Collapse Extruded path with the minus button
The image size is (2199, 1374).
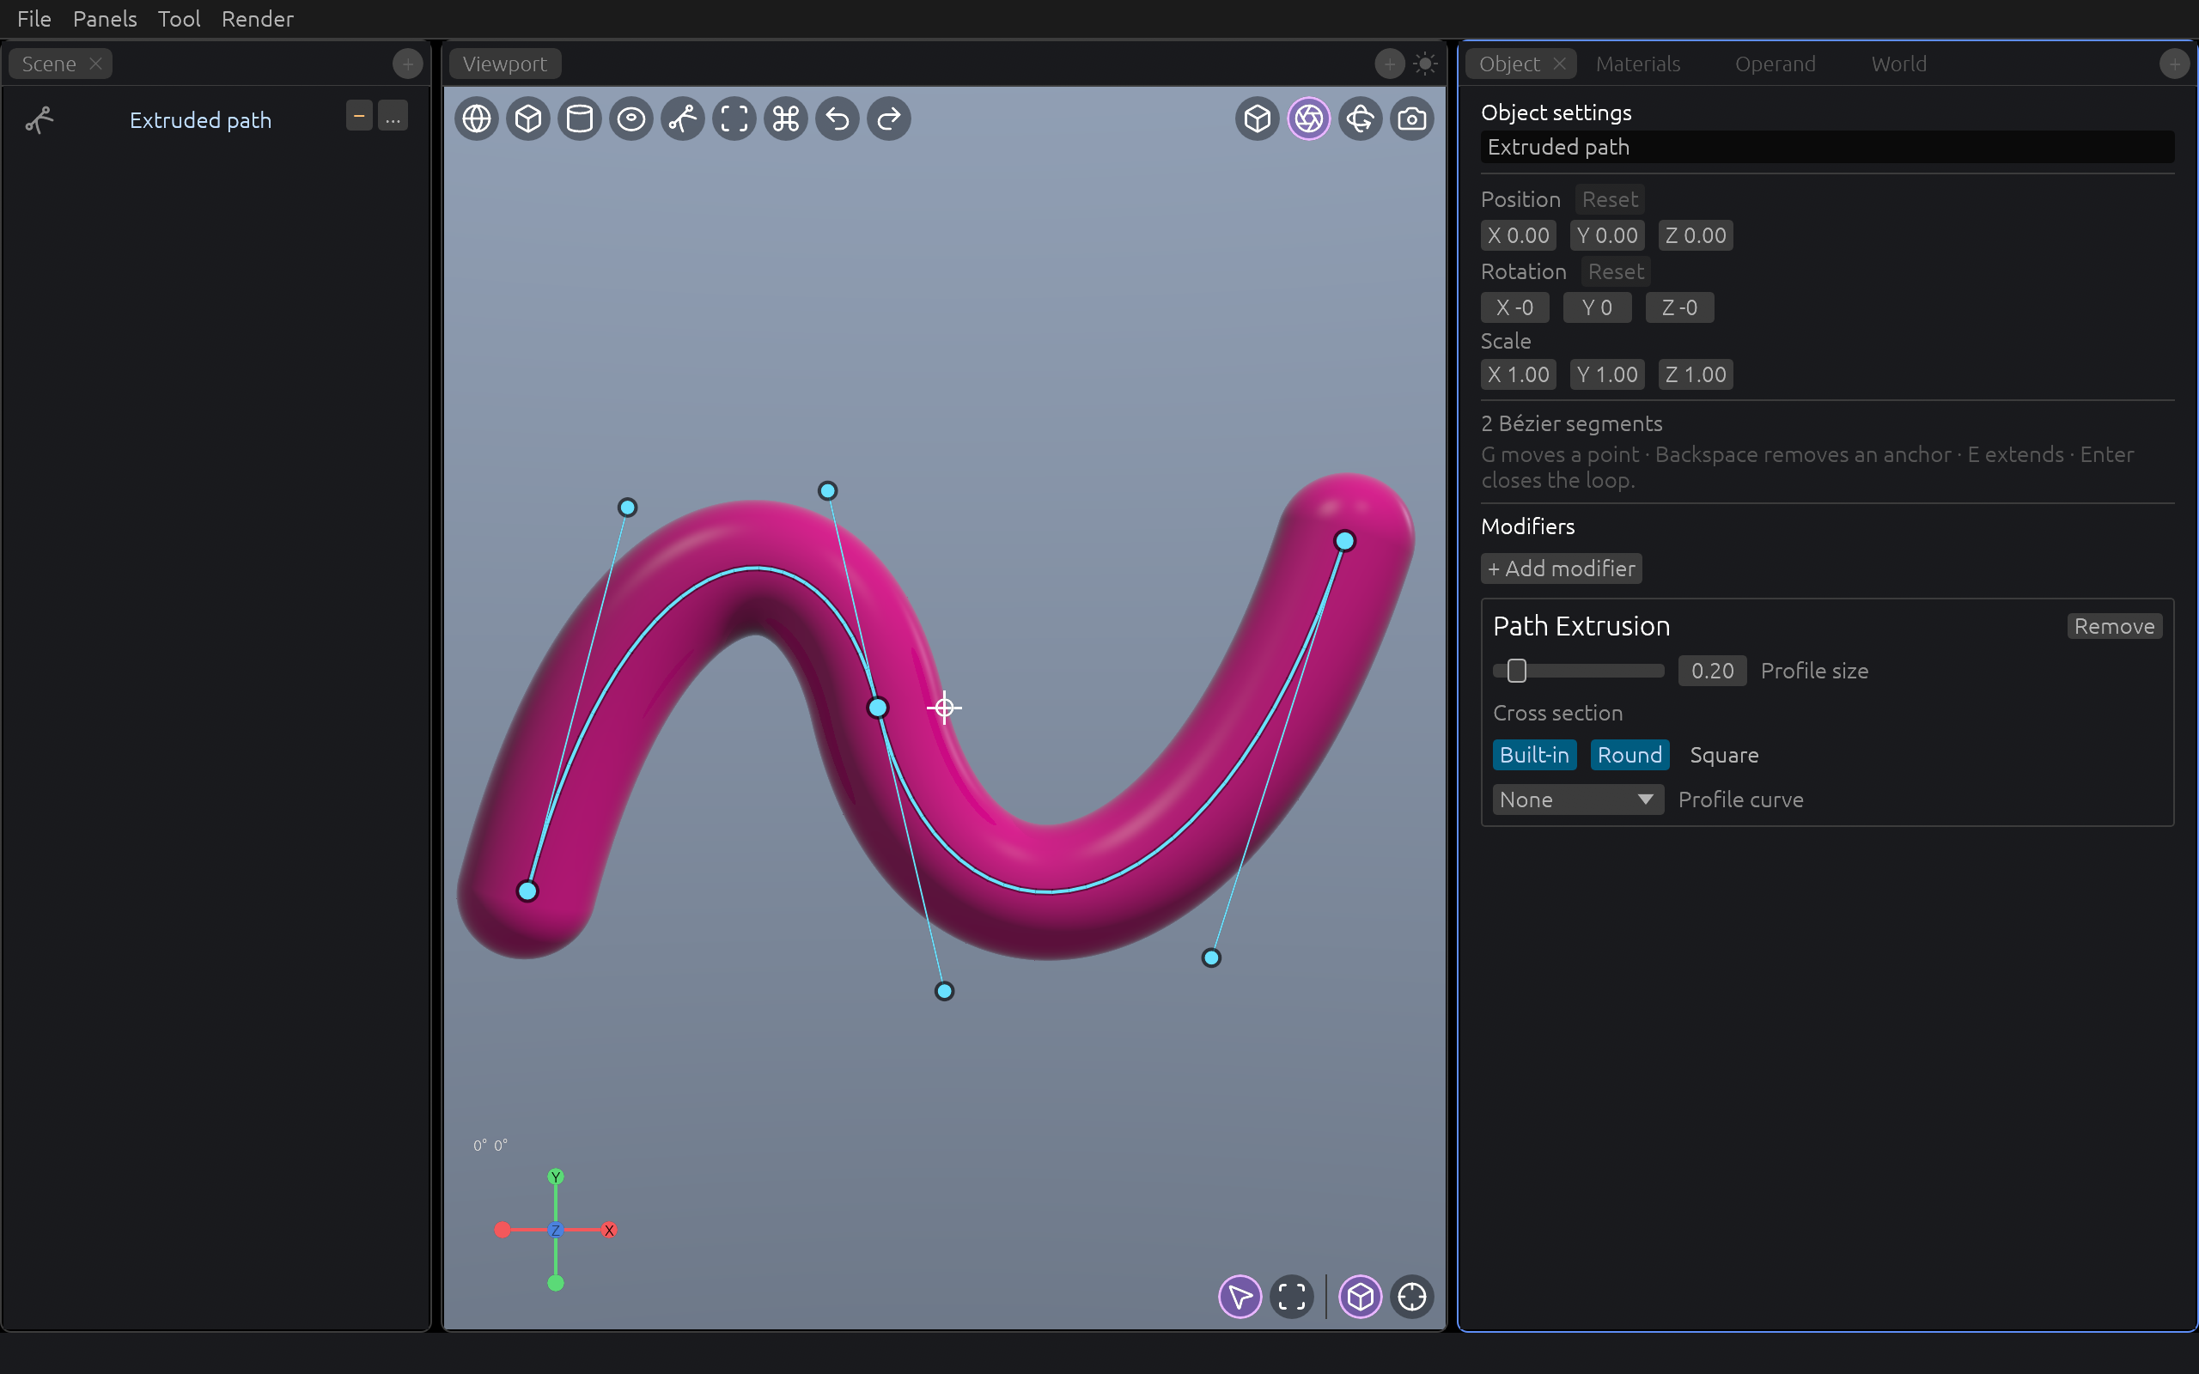pyautogui.click(x=359, y=116)
